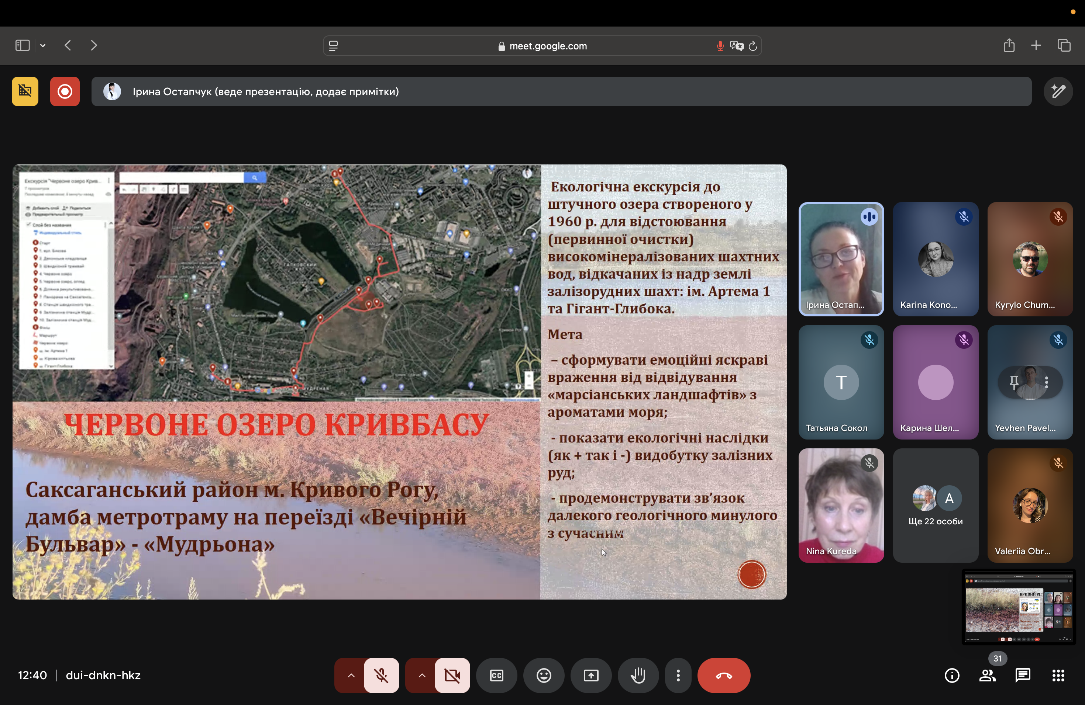Image resolution: width=1085 pixels, height=705 pixels.
Task: Open the chat with everyone panel
Action: click(x=1023, y=676)
